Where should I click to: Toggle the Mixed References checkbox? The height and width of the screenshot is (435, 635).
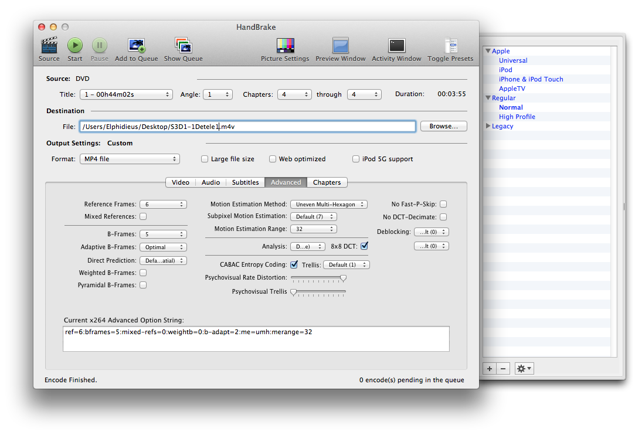(143, 217)
